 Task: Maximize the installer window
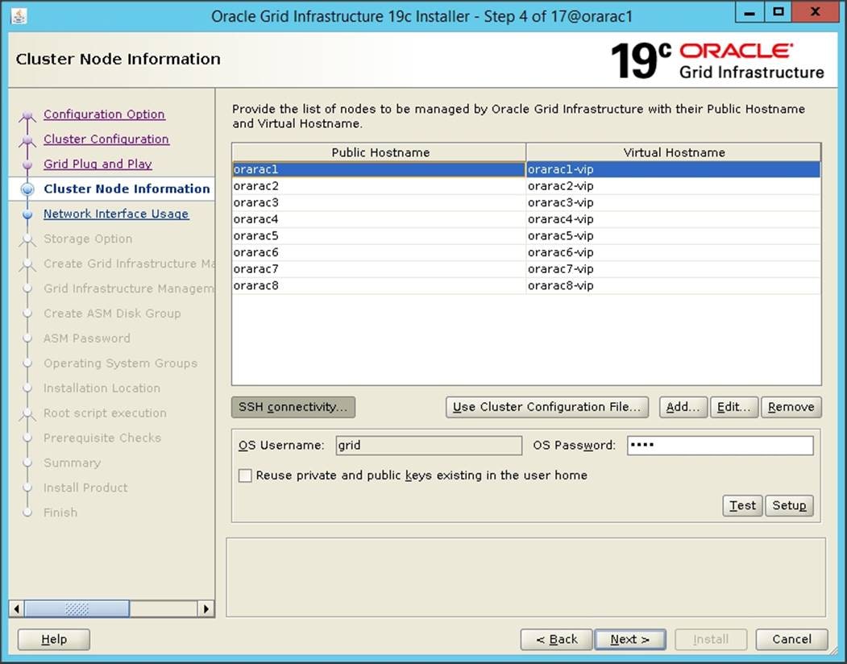(778, 12)
